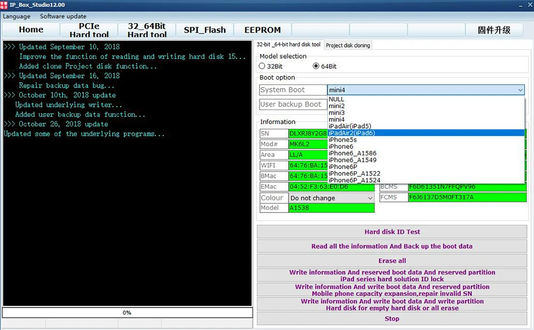Click the Mod# field showing MK6L2

[308, 144]
